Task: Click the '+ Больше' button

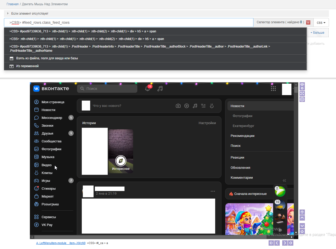Action: 317,33
